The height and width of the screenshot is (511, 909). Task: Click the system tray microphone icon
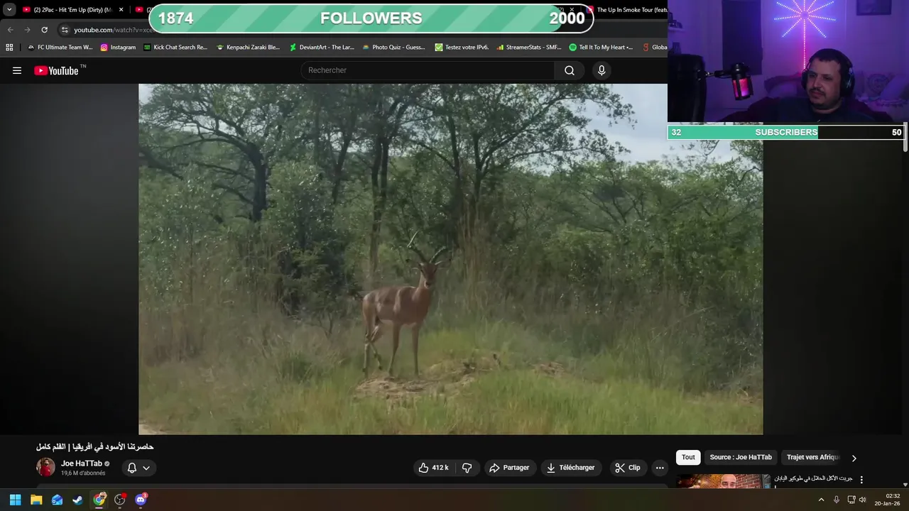tap(837, 500)
